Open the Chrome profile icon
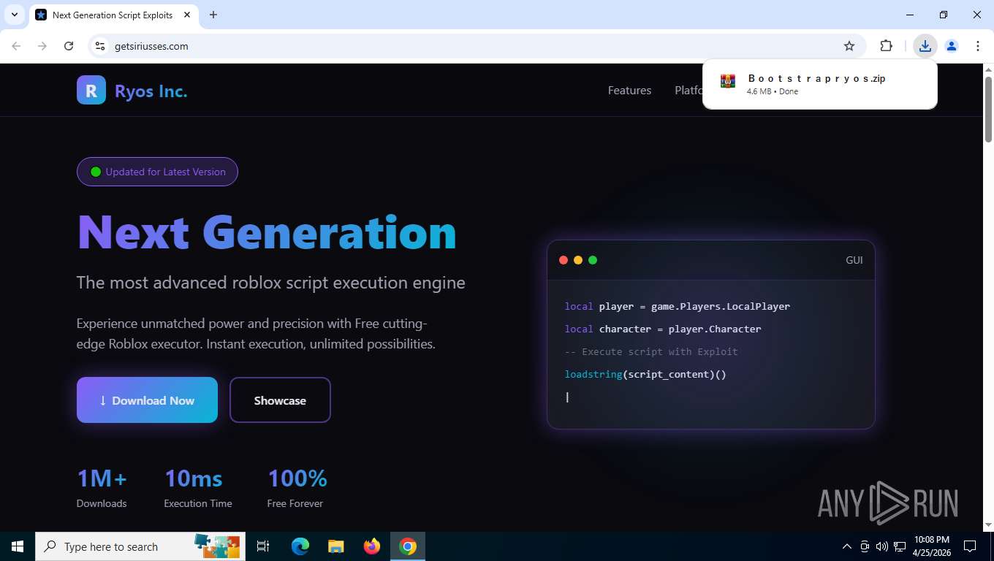The image size is (994, 561). [952, 46]
